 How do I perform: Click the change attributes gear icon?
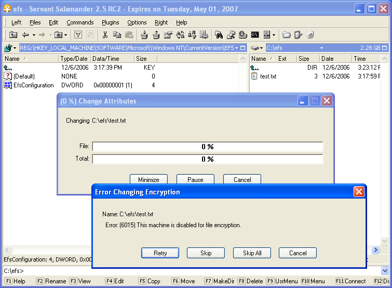[x=204, y=35]
